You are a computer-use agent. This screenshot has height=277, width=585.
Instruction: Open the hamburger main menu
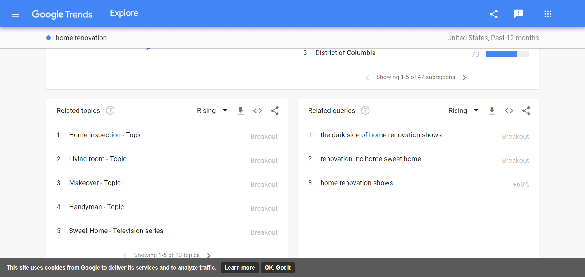[x=15, y=14]
